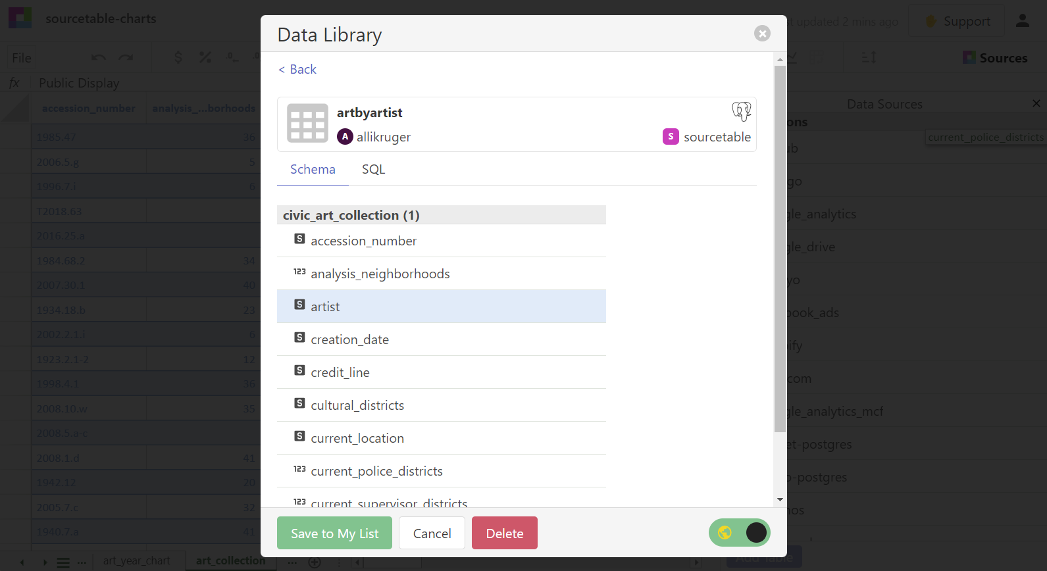Click the dialog scrollbar down arrow

click(x=780, y=500)
